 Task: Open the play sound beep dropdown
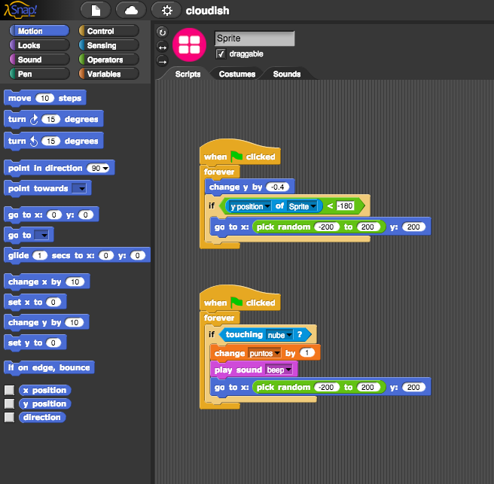pos(289,370)
